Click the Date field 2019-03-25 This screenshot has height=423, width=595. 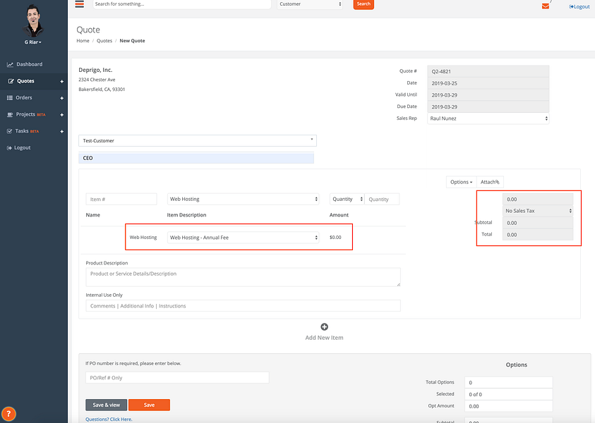tap(488, 83)
